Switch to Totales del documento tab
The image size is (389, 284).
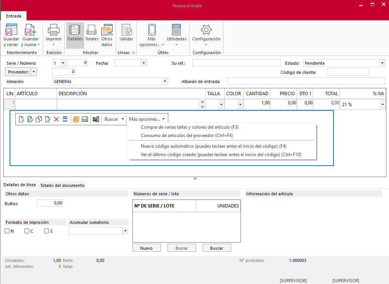pyautogui.click(x=62, y=185)
